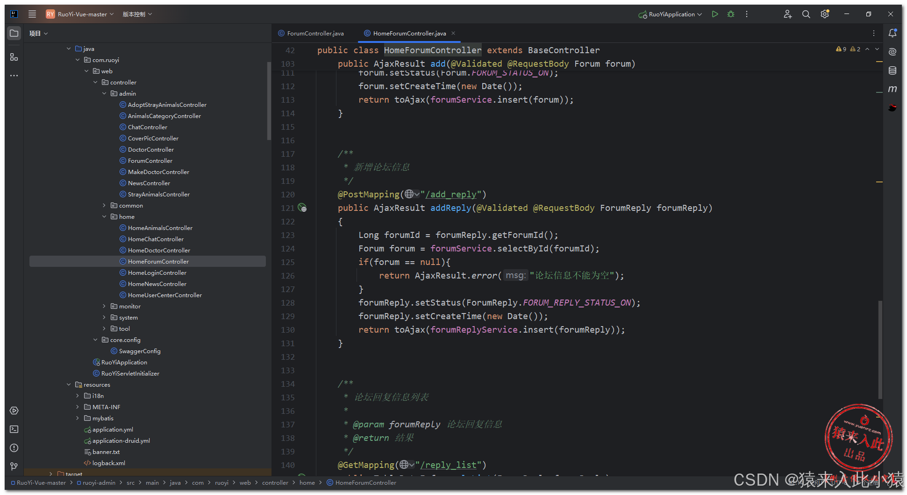This screenshot has height=495, width=907.
Task: Open more run actions menu
Action: pyautogui.click(x=747, y=14)
